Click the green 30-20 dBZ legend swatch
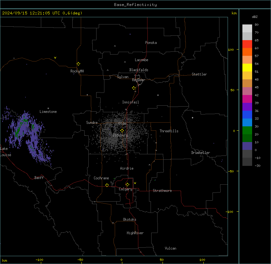This screenshot has height=264, width=271. click(247, 130)
